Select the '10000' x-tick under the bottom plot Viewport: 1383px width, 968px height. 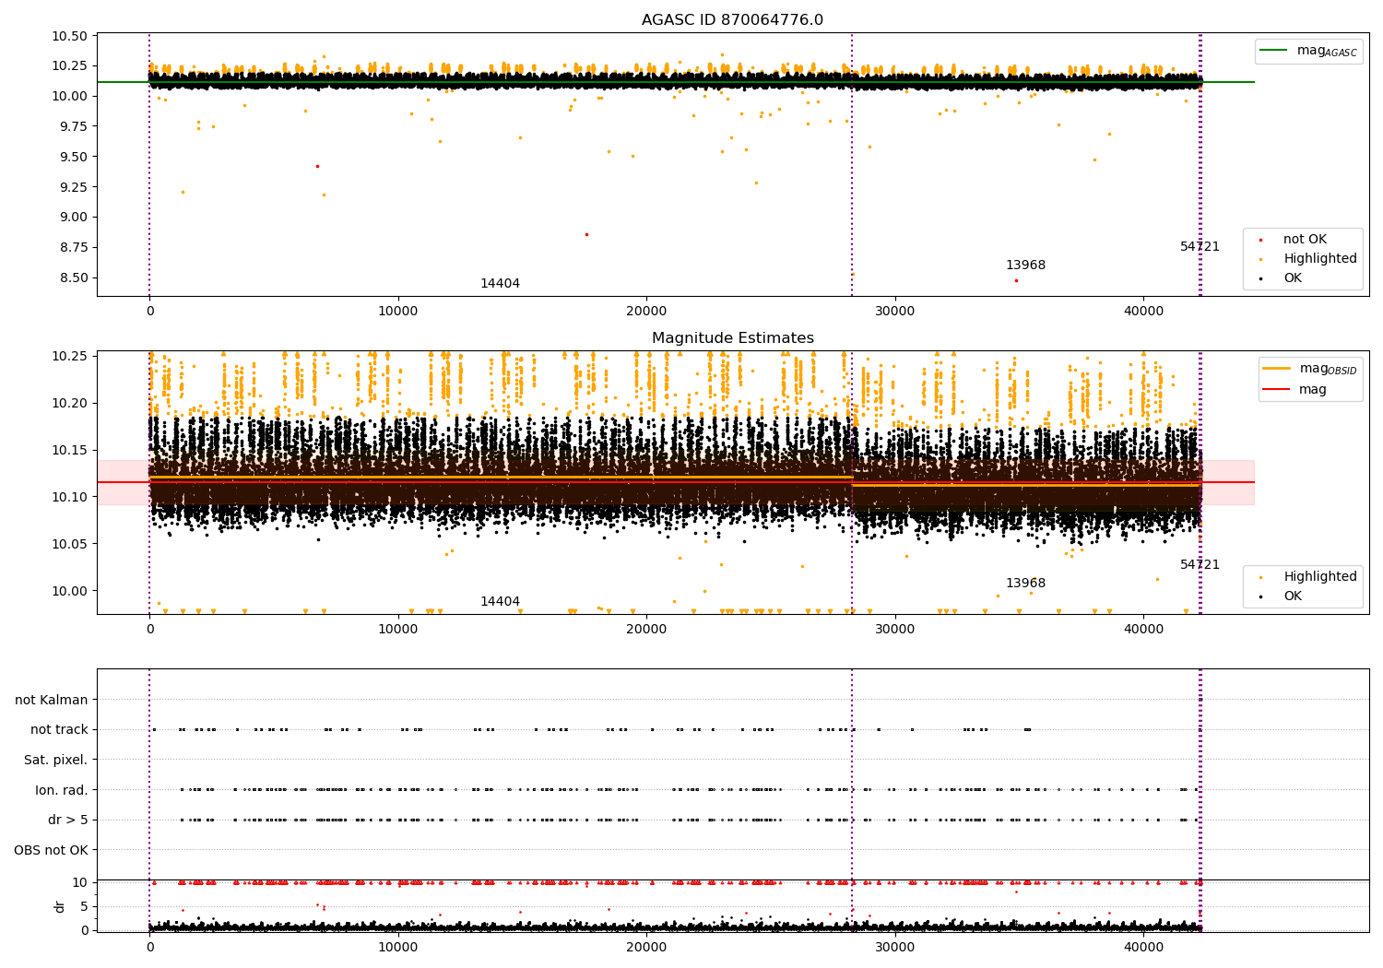pos(398,947)
